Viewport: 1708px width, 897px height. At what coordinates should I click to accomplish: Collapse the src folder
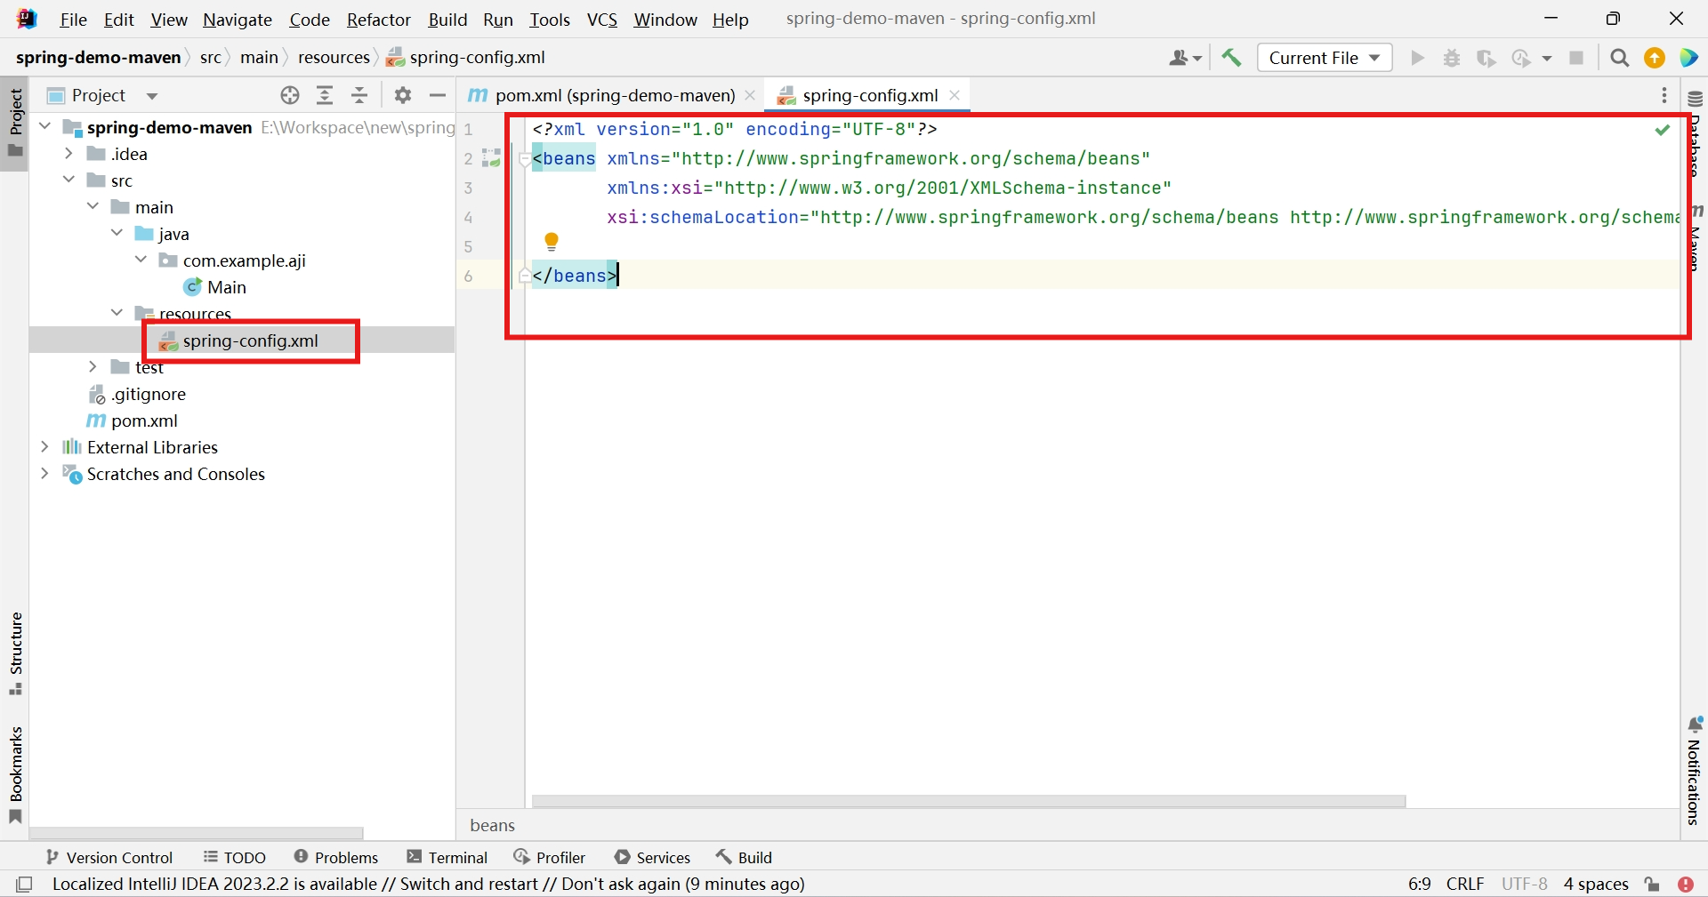coord(68,180)
